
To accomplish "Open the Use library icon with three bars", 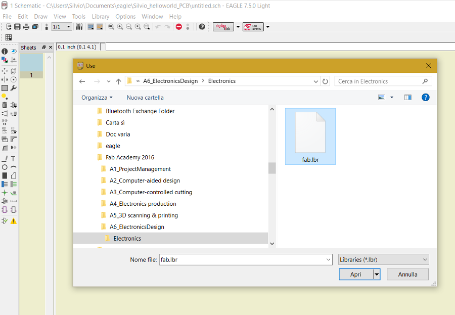I will pyautogui.click(x=79, y=27).
